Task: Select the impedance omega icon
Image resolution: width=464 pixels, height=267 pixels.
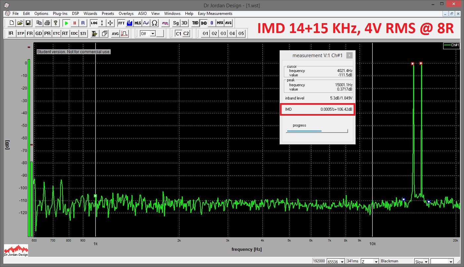Action: pyautogui.click(x=154, y=23)
